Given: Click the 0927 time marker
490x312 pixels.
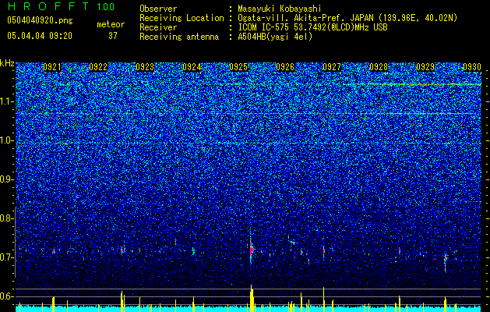Looking at the screenshot, I should click(x=332, y=67).
